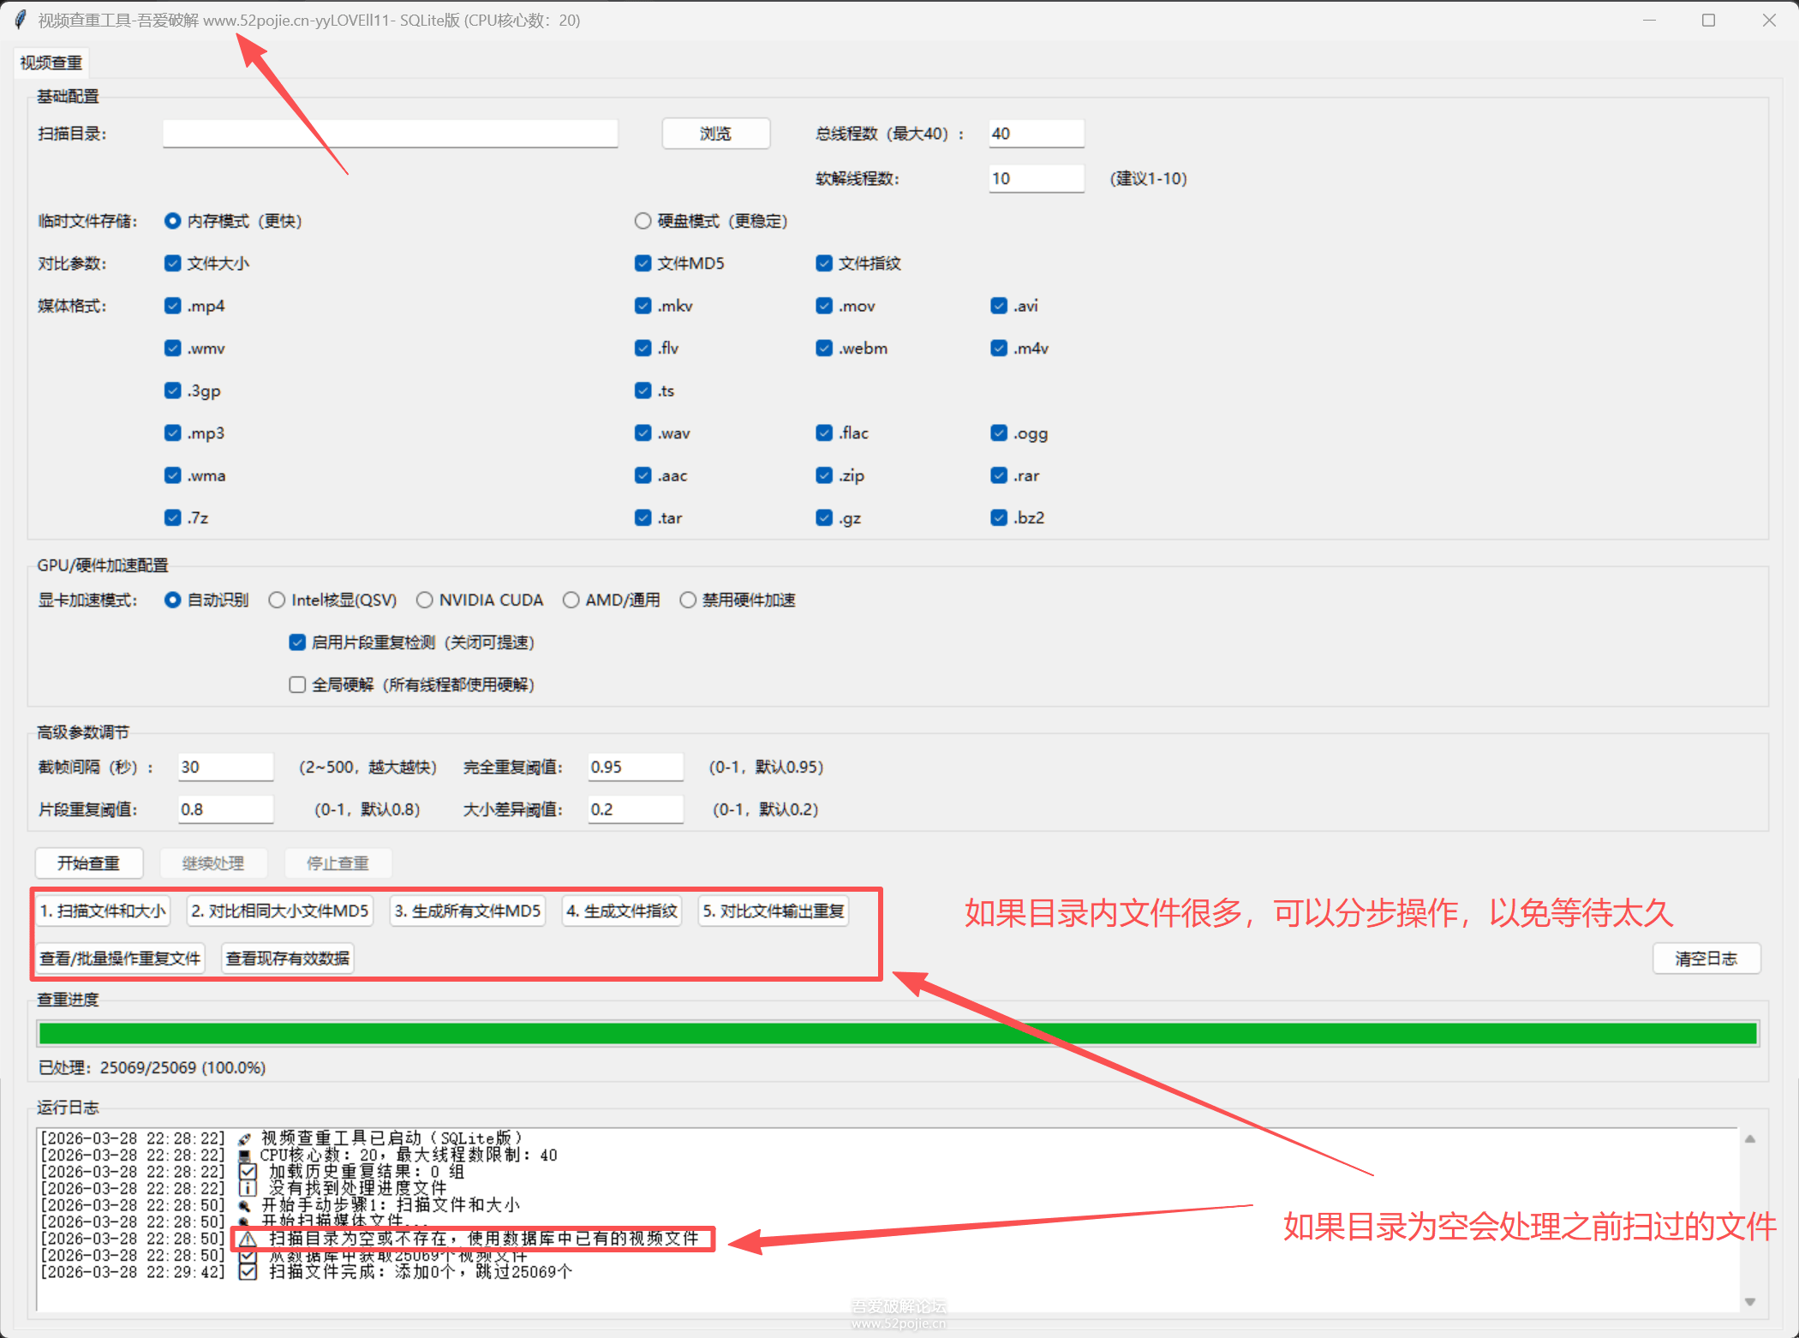Click the log scrollbar up arrow
Viewport: 1799px width, 1338px height.
[1750, 1139]
